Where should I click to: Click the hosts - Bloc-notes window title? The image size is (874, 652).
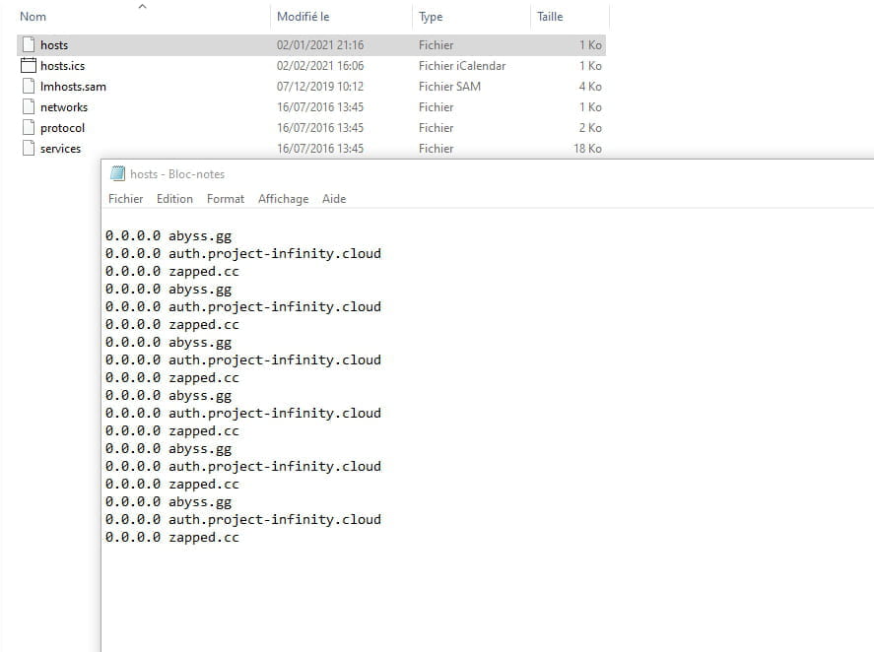point(177,174)
